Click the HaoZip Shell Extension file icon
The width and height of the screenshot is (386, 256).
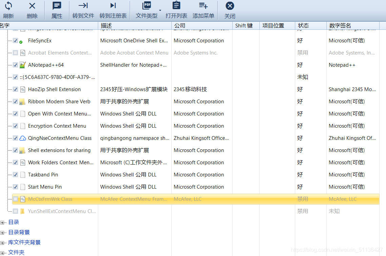(x=23, y=89)
